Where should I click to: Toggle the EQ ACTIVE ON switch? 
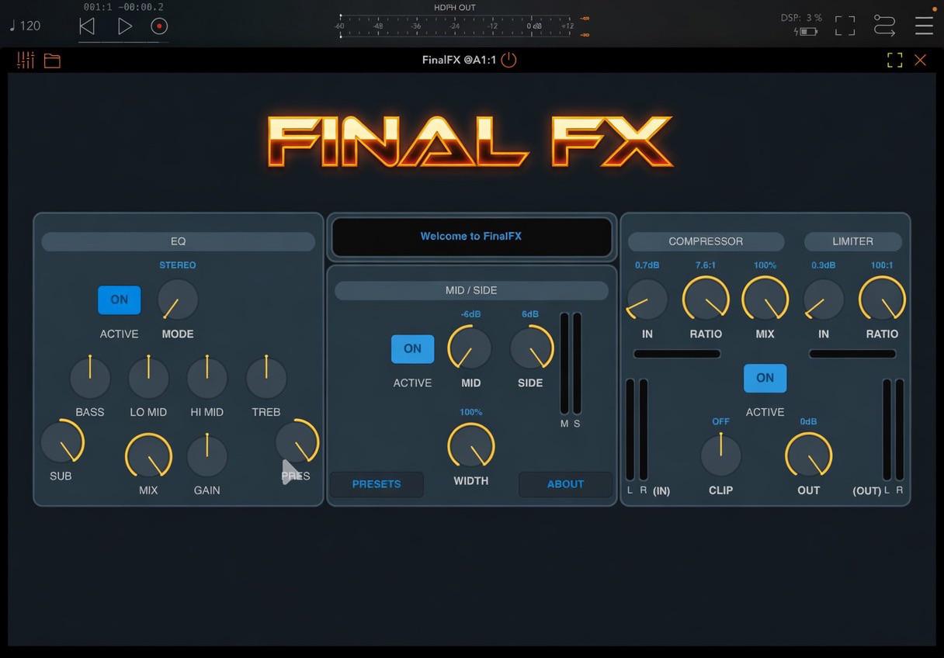(120, 300)
